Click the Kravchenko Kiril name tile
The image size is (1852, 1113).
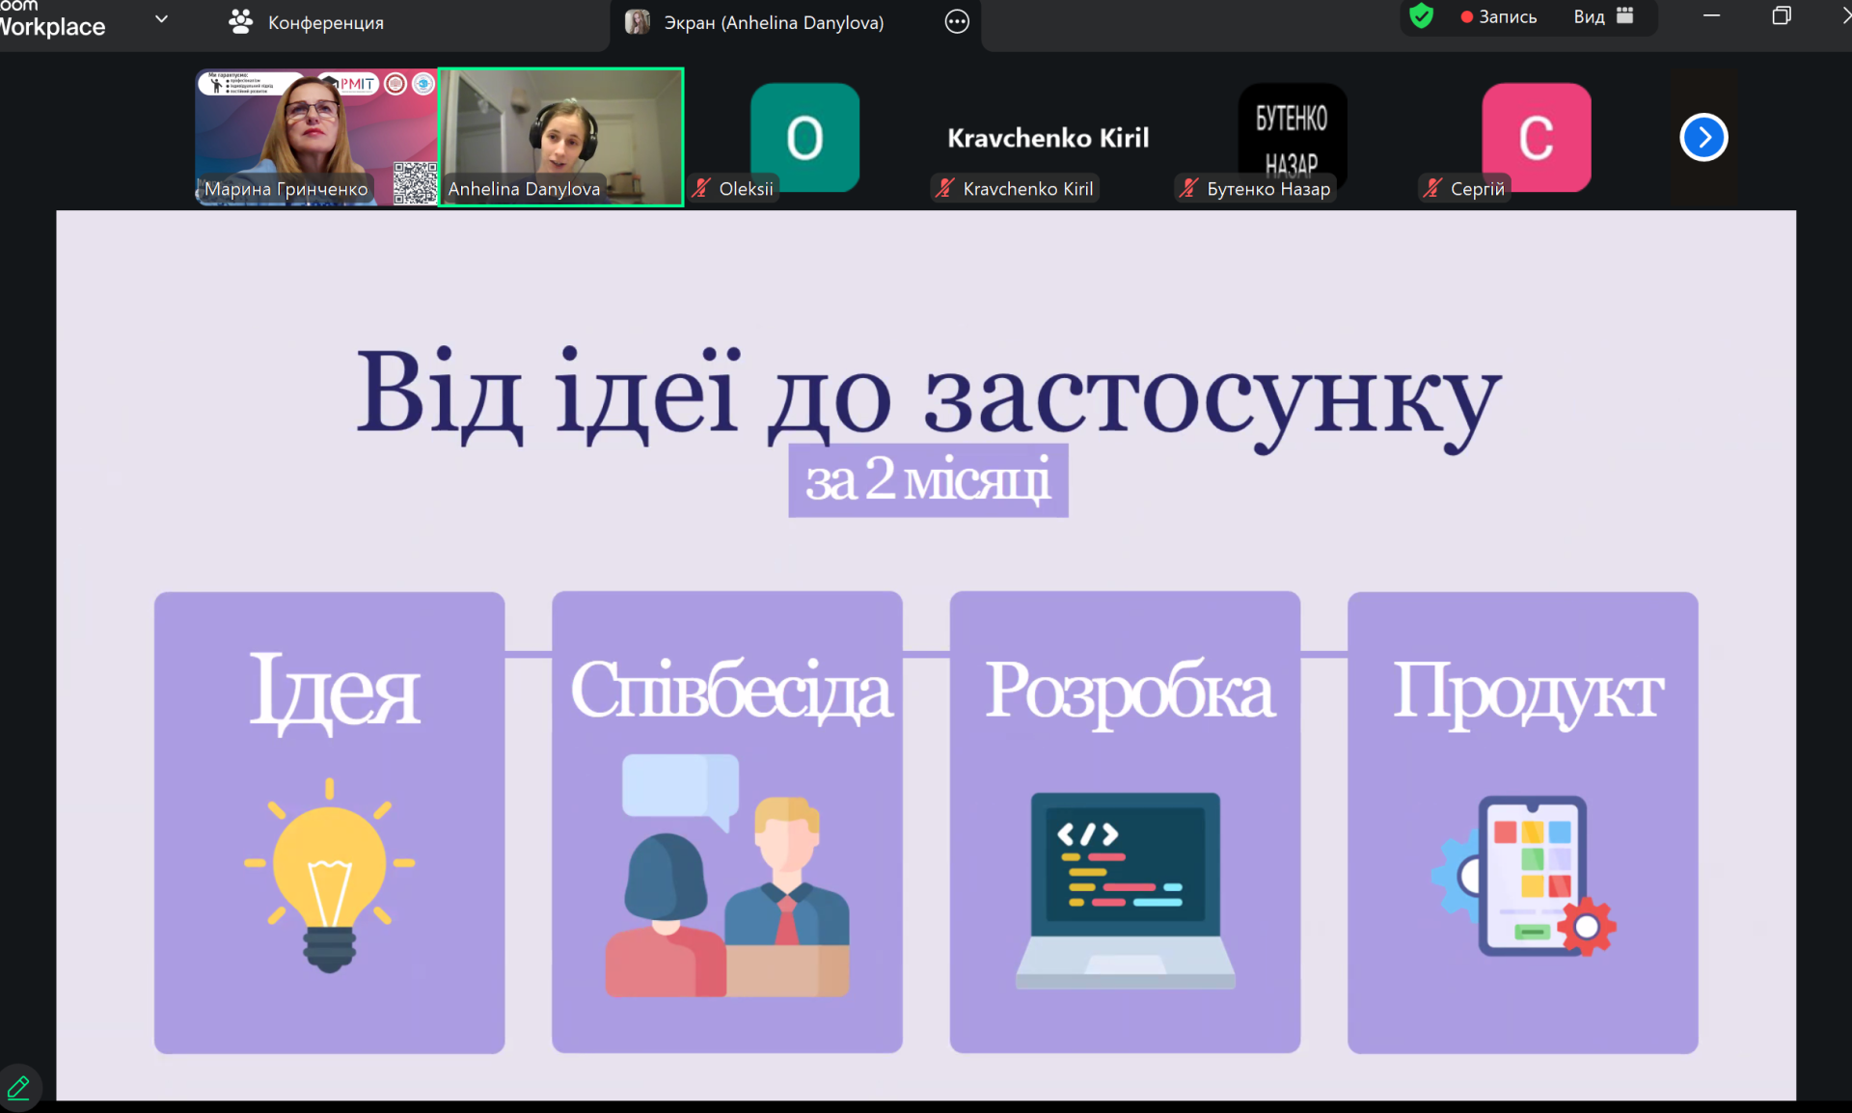tap(1048, 138)
